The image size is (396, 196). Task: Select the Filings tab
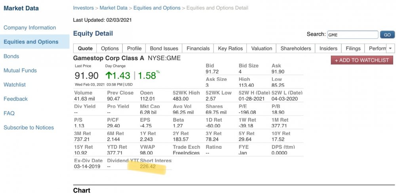click(x=353, y=48)
